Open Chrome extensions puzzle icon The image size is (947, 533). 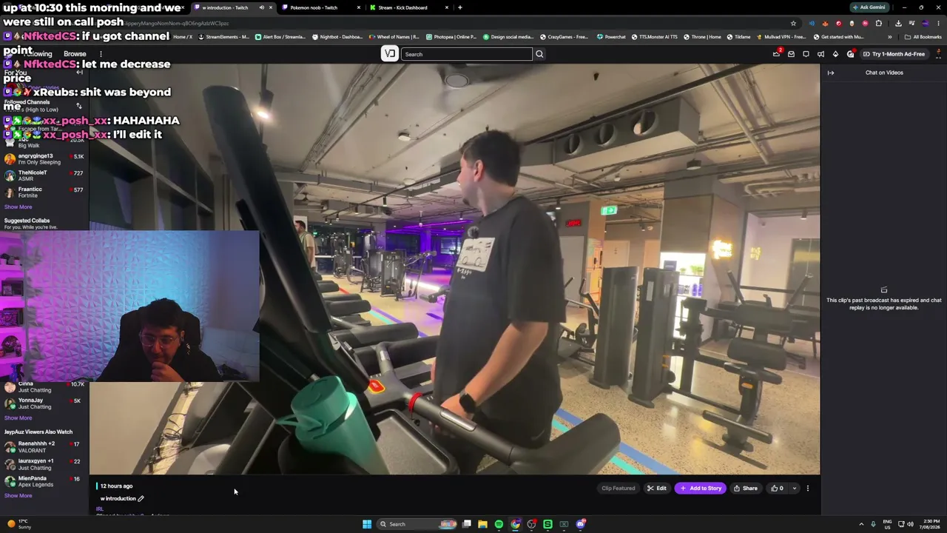tap(879, 23)
